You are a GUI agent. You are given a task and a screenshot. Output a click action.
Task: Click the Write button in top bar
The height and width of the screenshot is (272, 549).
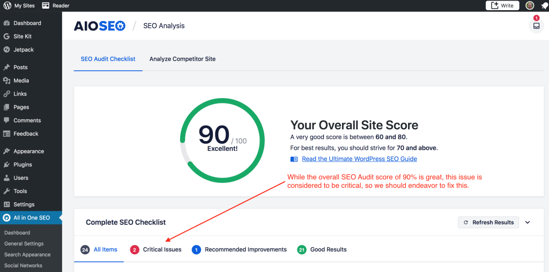502,5
